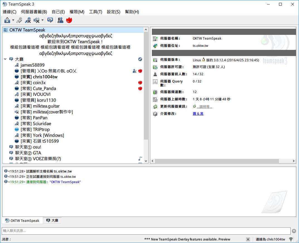
Task: Open the emoticon picker beside chat input
Action: pyautogui.click(x=294, y=231)
